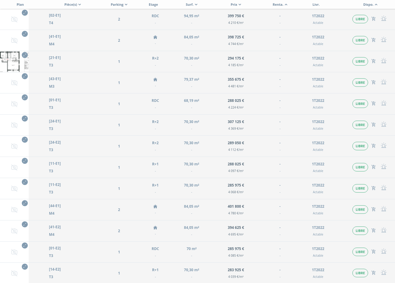Add lot 02-E1 to cart
The height and width of the screenshot is (283, 395).
(x=374, y=19)
